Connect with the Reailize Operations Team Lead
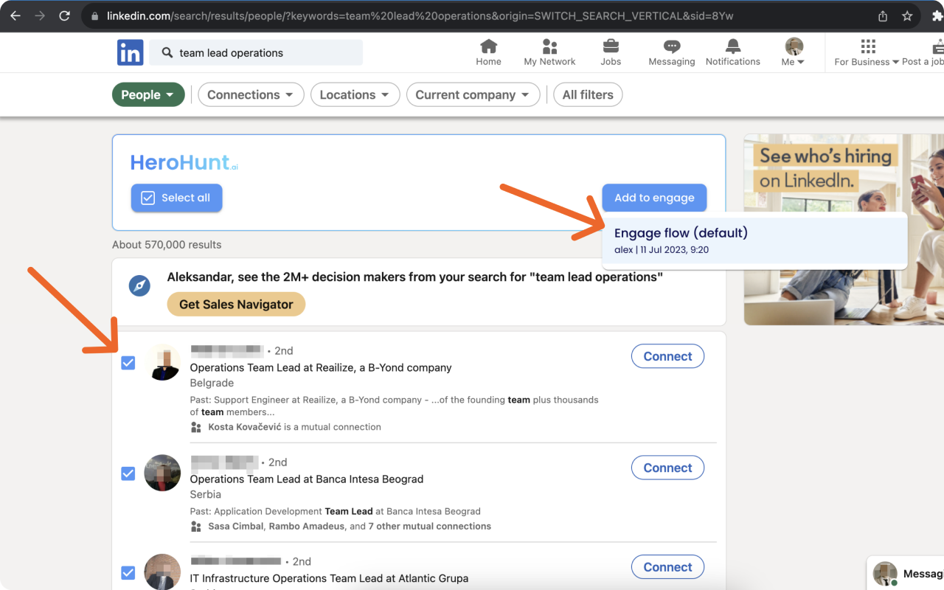Viewport: 944px width, 590px height. pyautogui.click(x=667, y=356)
